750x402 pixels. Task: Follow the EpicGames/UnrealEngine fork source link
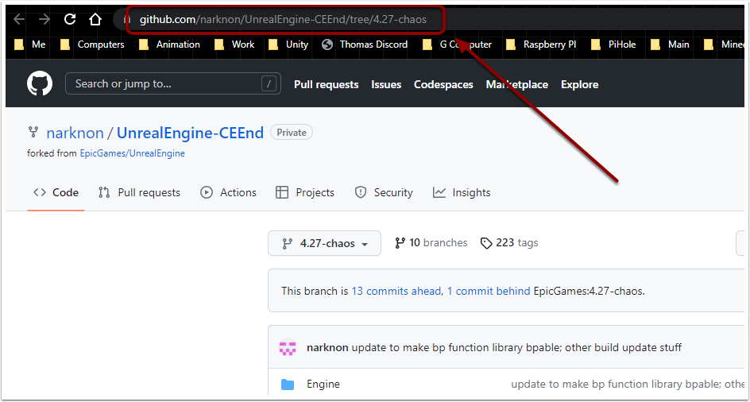[x=133, y=153]
